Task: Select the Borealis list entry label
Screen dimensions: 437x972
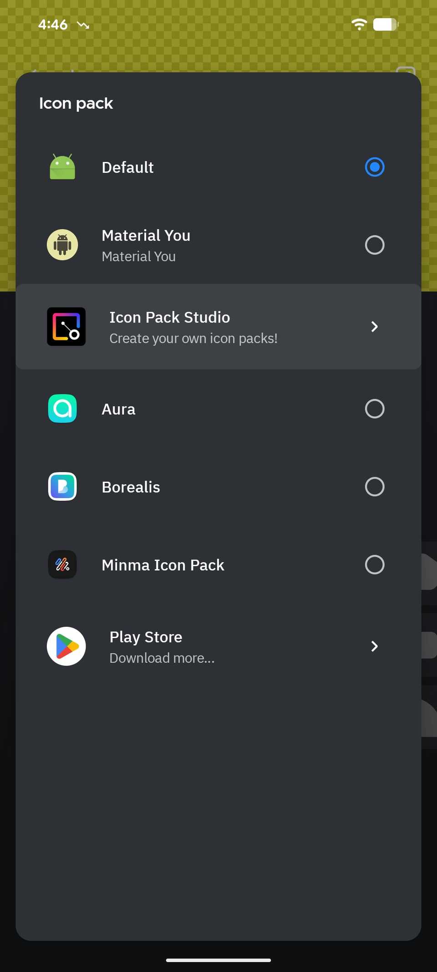Action: pos(131,487)
